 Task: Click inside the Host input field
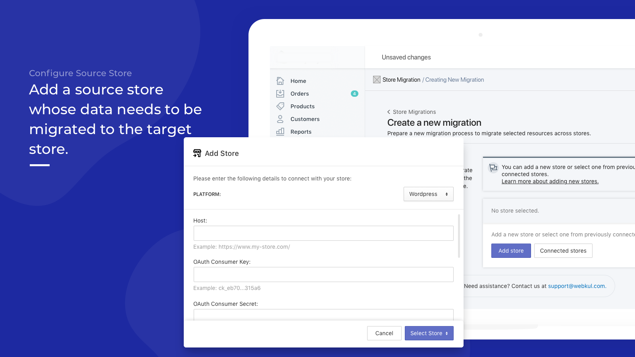pos(323,233)
